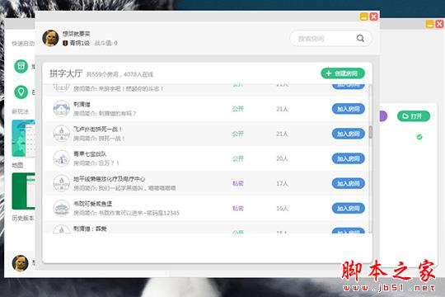This screenshot has height=297, width=445.
Task: Minimize the front 拼字大厅 window
Action: (x=364, y=16)
